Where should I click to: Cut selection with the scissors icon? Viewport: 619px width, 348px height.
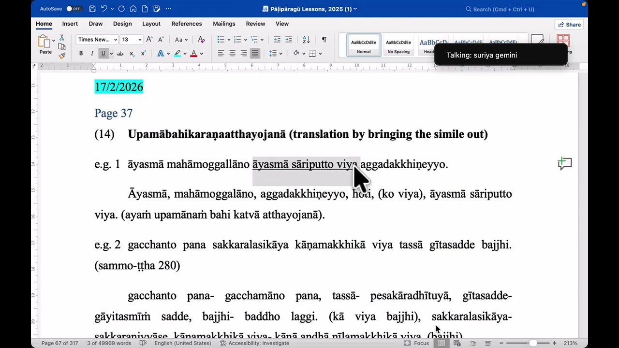click(x=62, y=38)
